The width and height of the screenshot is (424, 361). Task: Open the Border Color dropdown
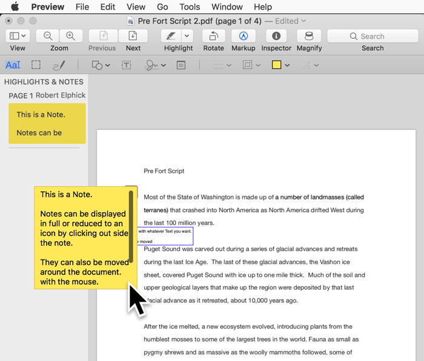(251, 65)
